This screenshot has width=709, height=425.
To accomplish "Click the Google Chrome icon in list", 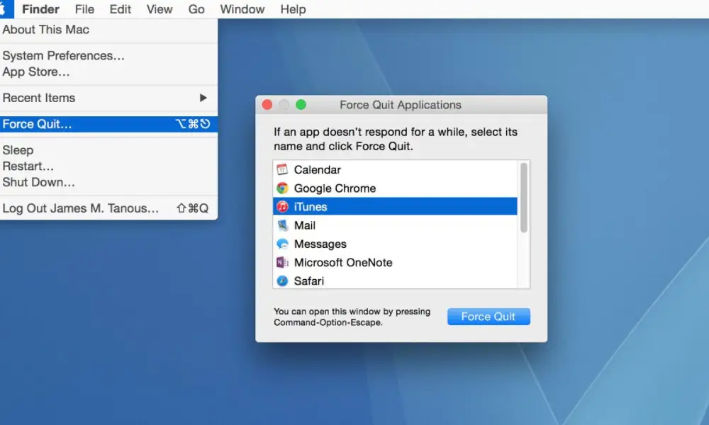I will [x=282, y=188].
